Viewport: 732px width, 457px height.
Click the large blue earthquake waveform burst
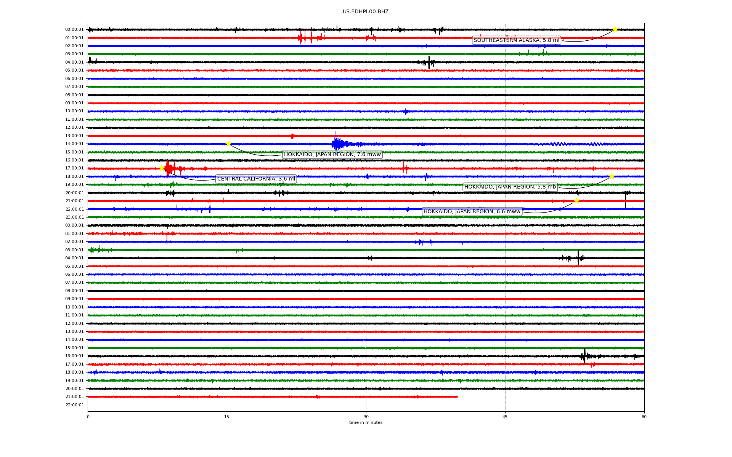pos(337,144)
